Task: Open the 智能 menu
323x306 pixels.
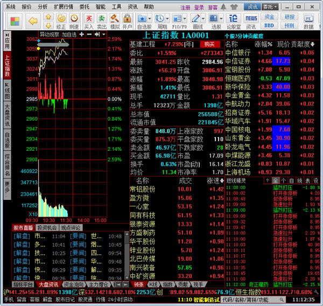Action: coord(101,7)
